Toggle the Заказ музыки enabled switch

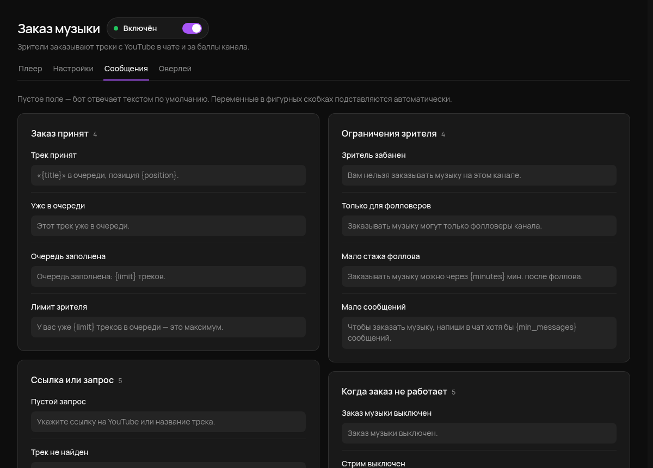point(192,28)
